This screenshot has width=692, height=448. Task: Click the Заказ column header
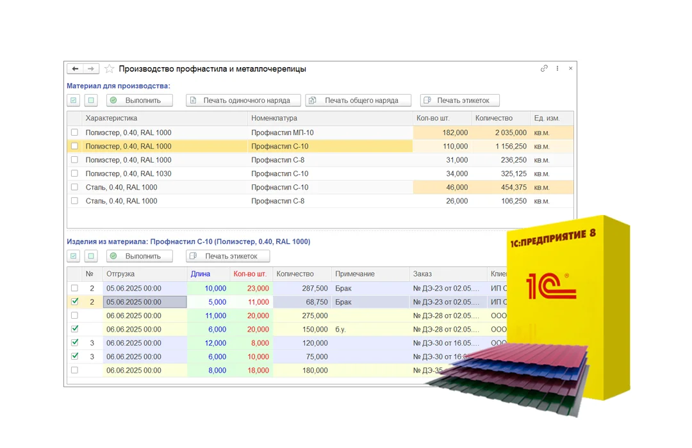[x=449, y=274]
